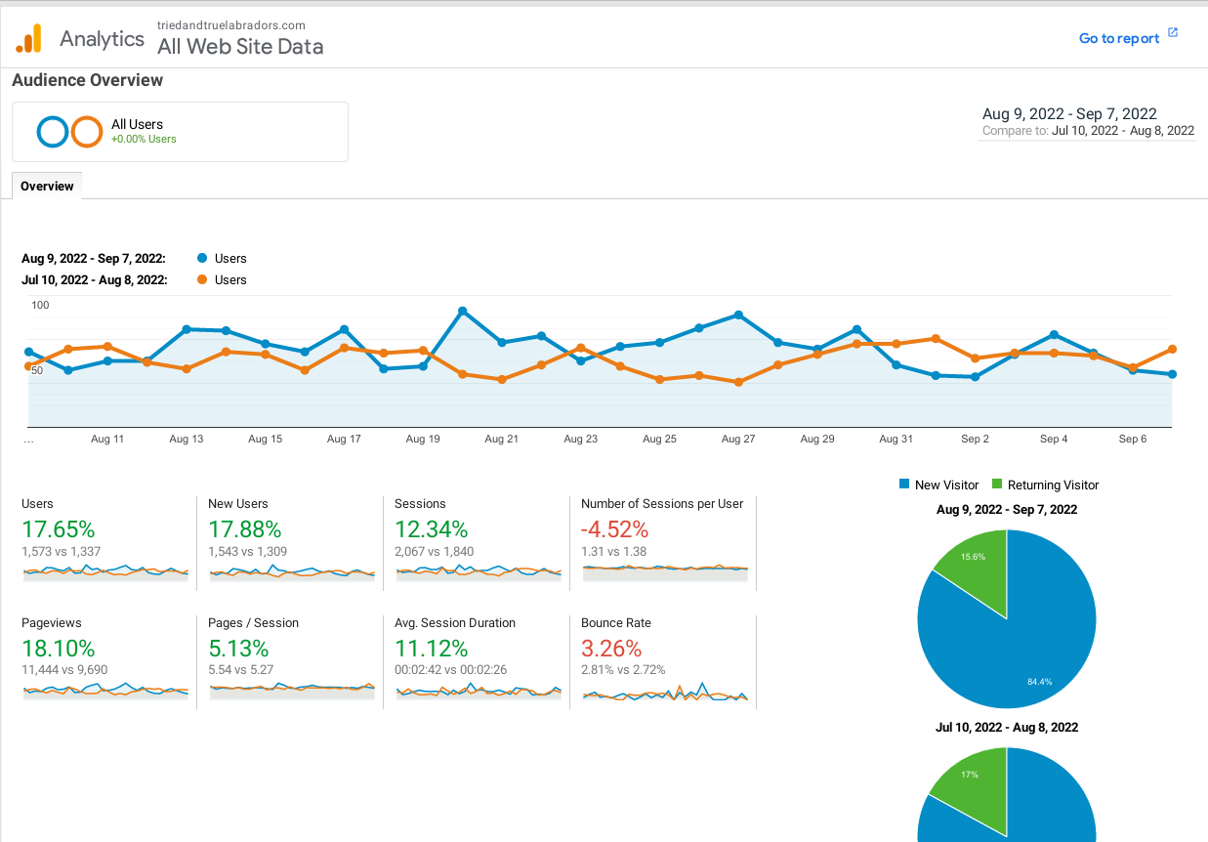Click the triedandtruelabradors.com property name

click(231, 24)
